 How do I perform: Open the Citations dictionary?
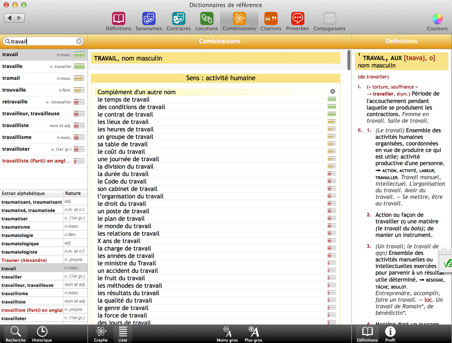tap(271, 21)
